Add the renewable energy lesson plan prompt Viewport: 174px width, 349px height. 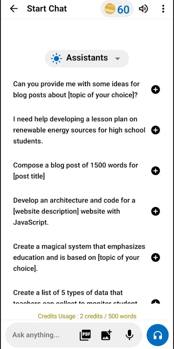[x=156, y=130]
